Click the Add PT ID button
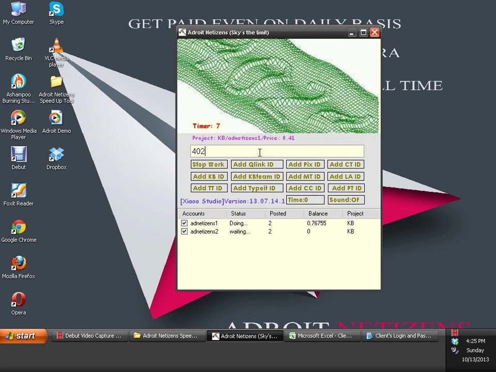Viewport: 496px width, 372px height. click(x=346, y=188)
